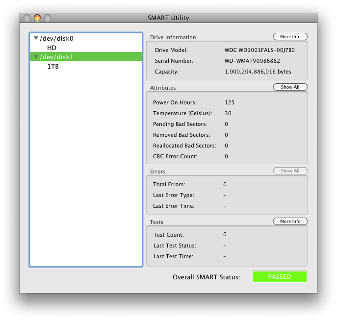Click the Overall SMART Status label

click(x=207, y=277)
